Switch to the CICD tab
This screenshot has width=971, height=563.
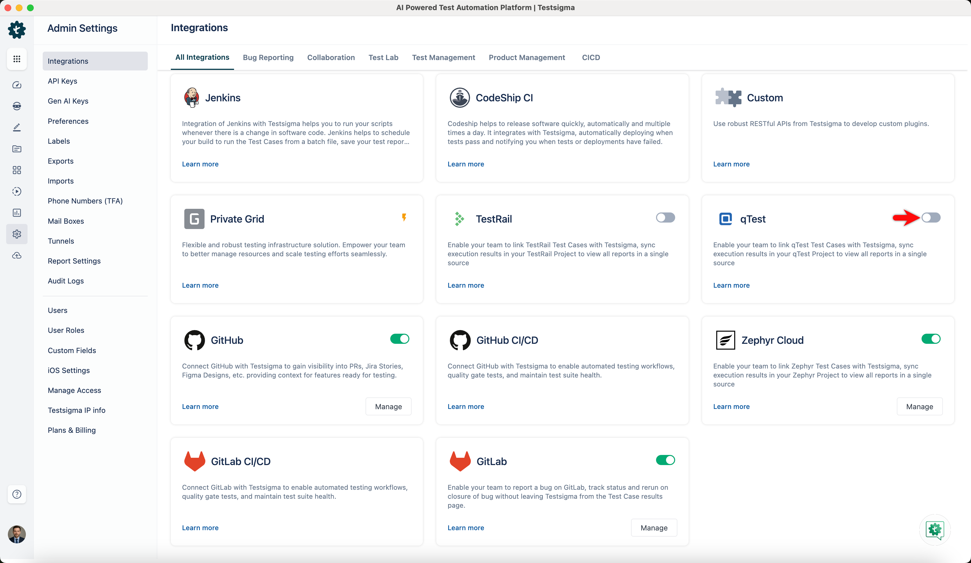pos(591,57)
